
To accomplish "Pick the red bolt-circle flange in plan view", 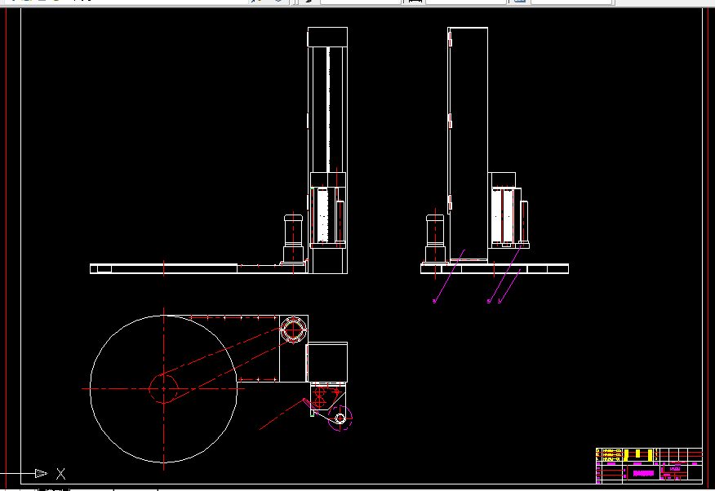I will click(293, 330).
